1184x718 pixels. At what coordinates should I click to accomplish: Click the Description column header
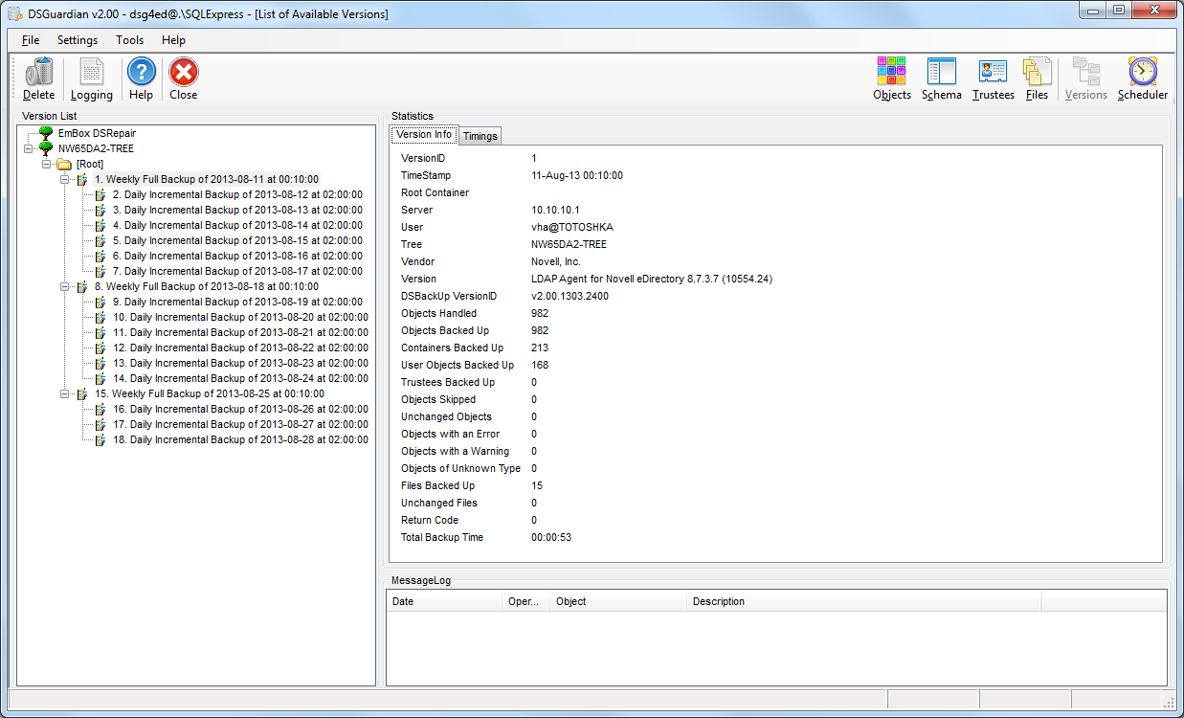pyautogui.click(x=864, y=601)
